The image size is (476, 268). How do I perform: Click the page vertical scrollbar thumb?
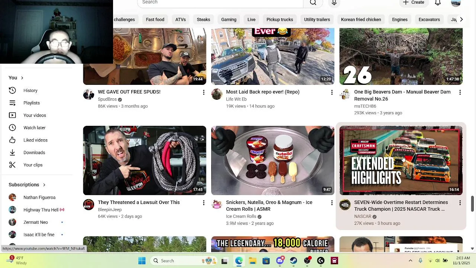pyautogui.click(x=473, y=203)
